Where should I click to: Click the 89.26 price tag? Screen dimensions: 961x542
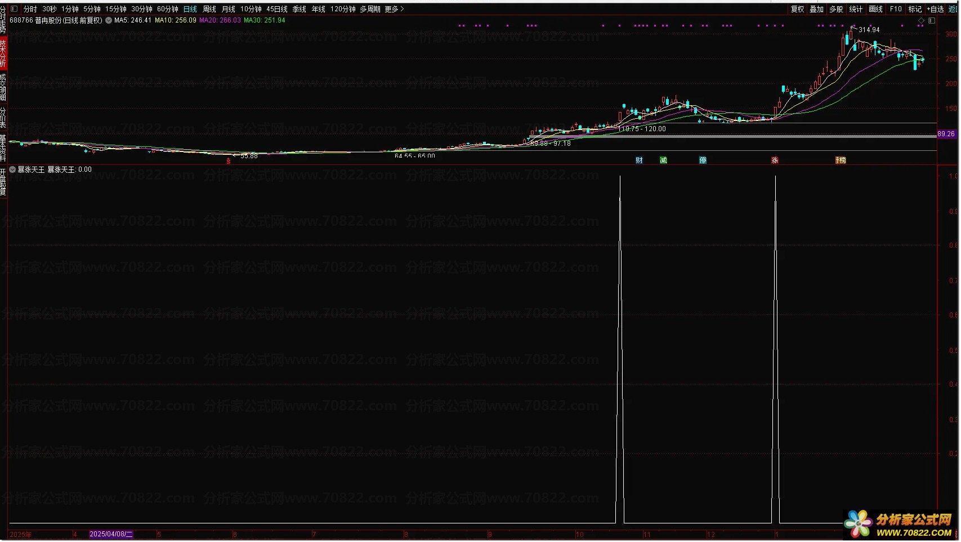(946, 134)
